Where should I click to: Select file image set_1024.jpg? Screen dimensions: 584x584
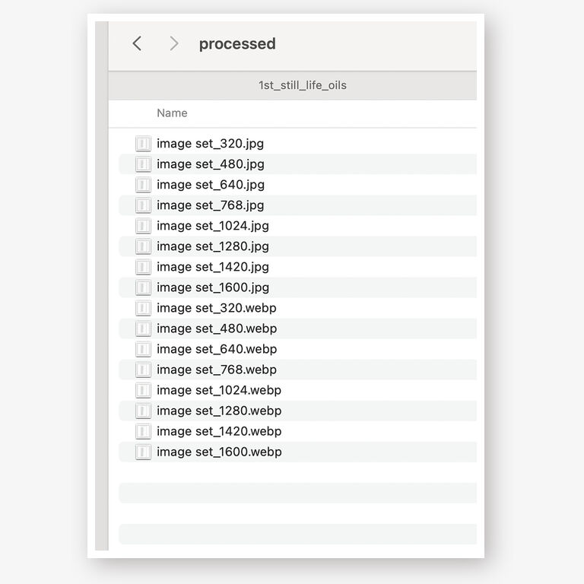[x=212, y=226]
